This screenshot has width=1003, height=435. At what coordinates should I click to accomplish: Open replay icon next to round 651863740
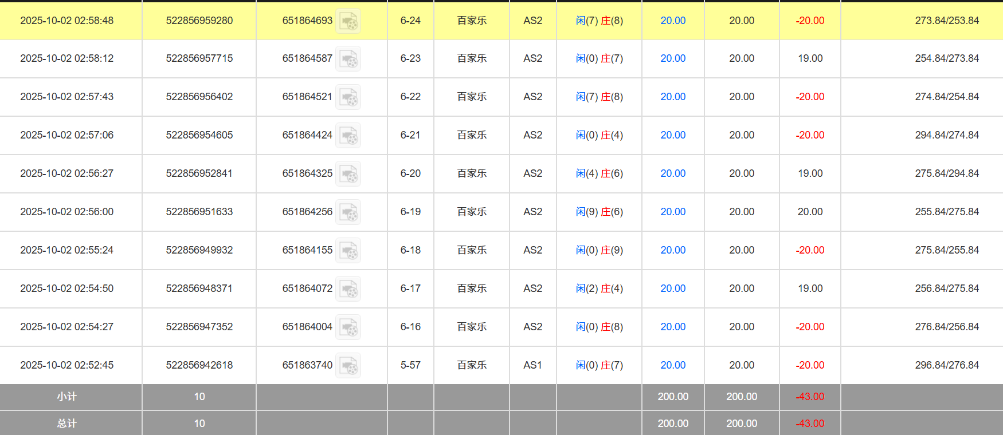tap(348, 366)
